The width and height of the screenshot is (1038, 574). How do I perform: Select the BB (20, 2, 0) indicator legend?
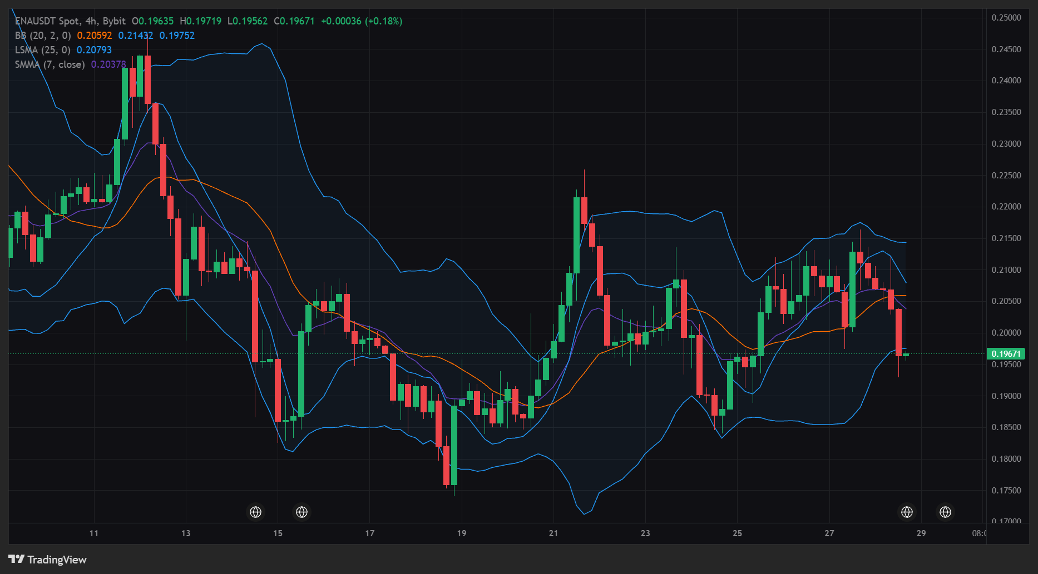(x=43, y=36)
